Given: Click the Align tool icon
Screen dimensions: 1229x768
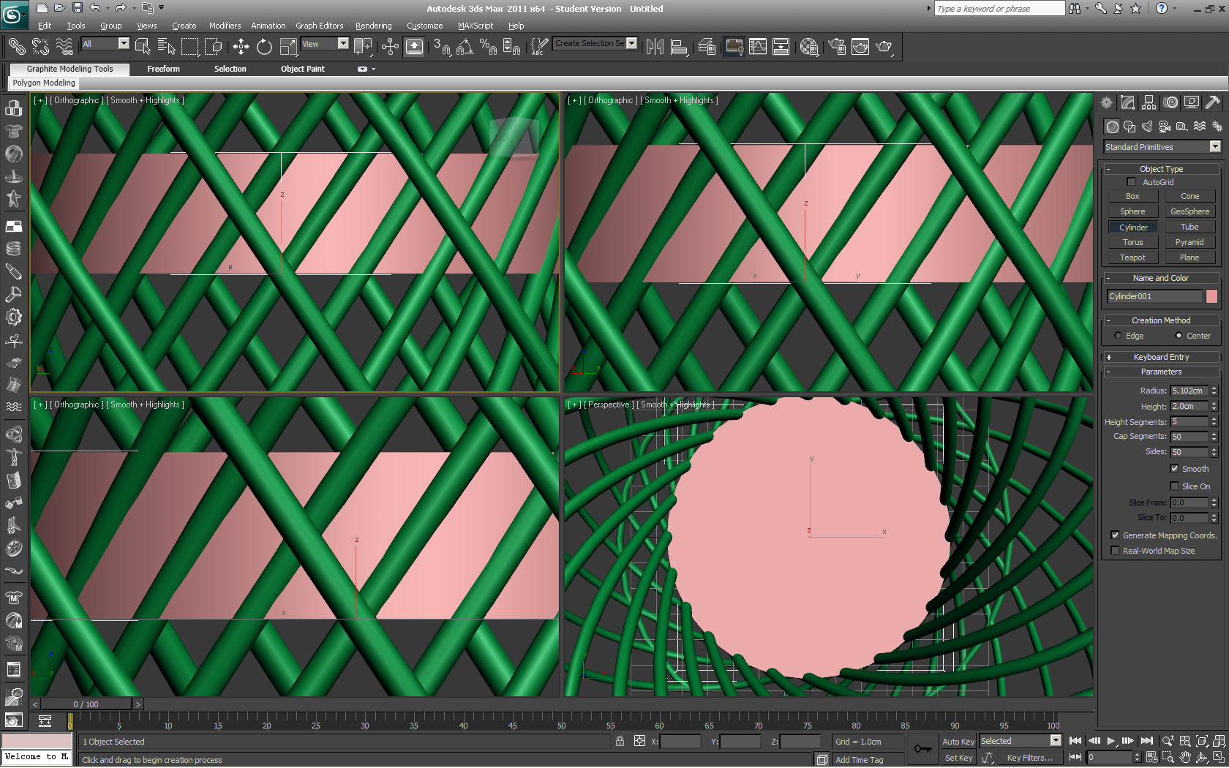Looking at the screenshot, I should pyautogui.click(x=679, y=47).
